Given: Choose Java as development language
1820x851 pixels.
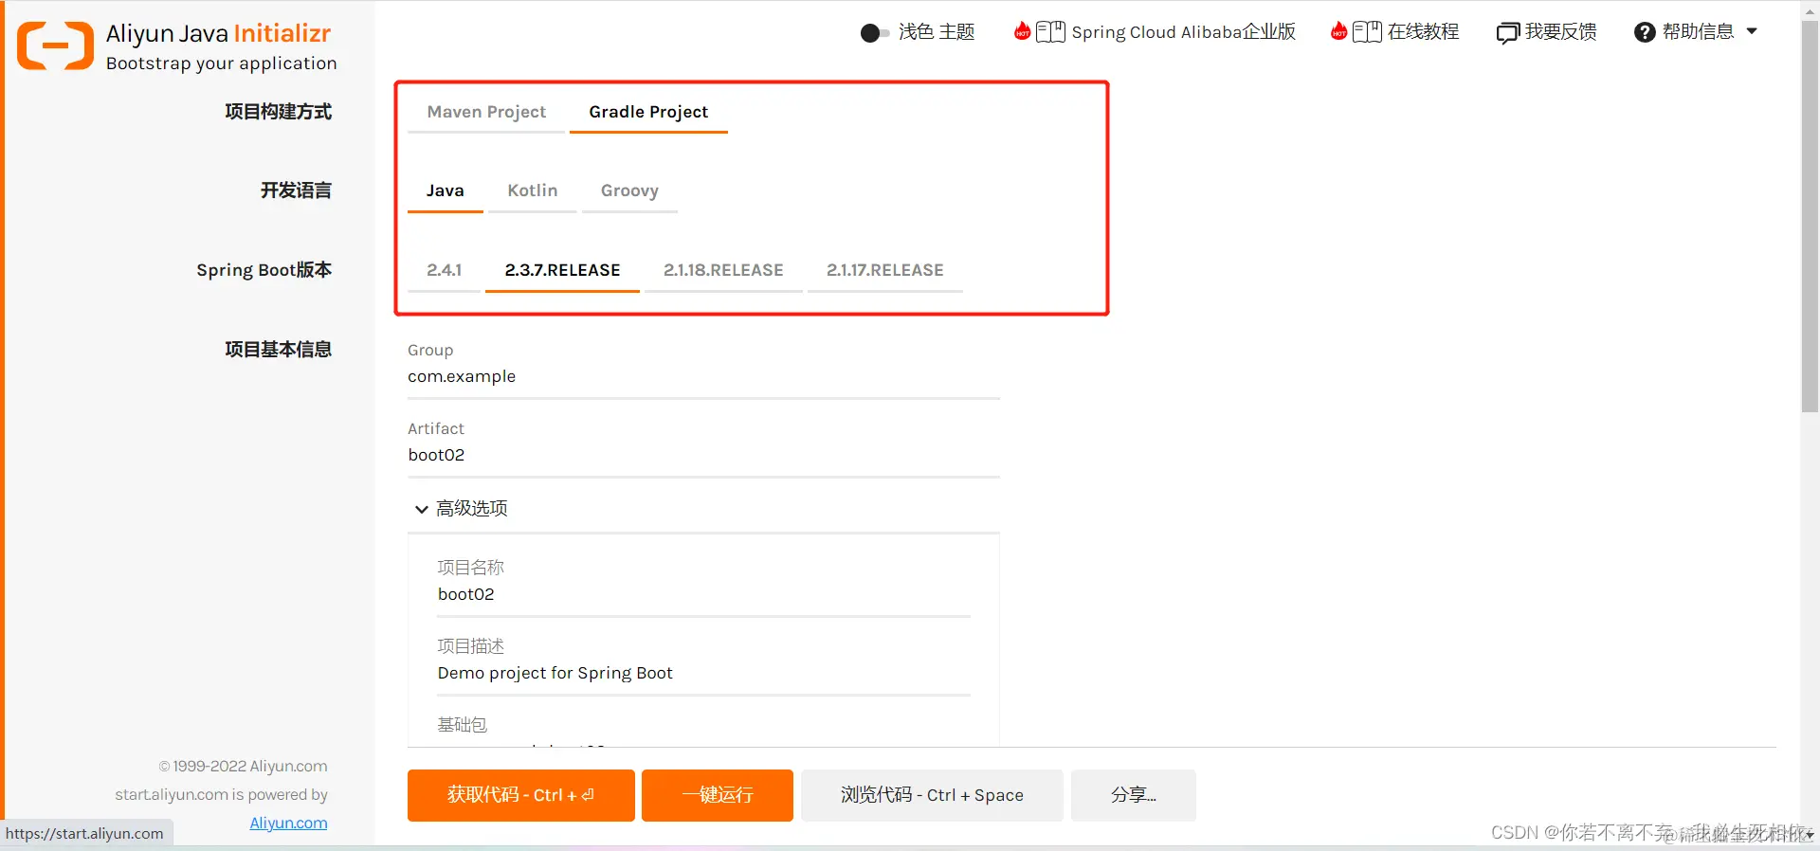Looking at the screenshot, I should click(x=445, y=190).
